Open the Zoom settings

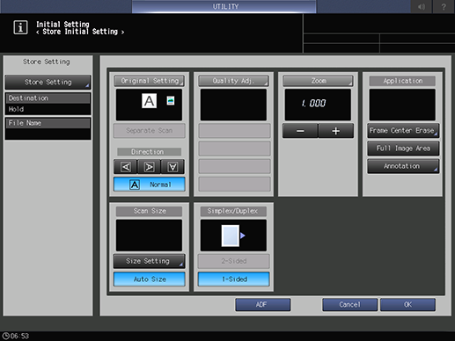pos(318,81)
